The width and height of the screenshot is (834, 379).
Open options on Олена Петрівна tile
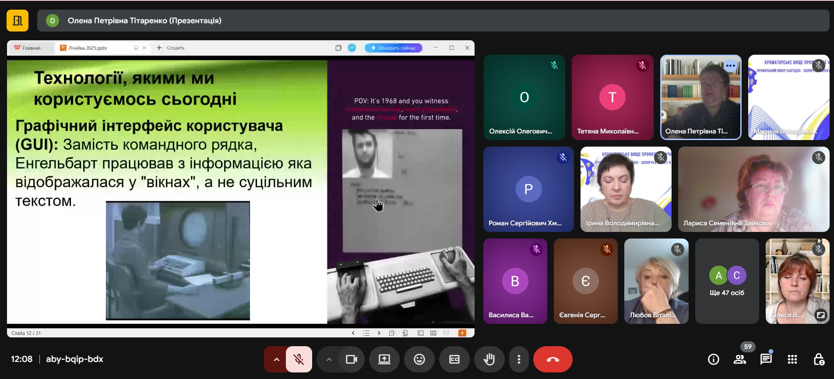[730, 66]
